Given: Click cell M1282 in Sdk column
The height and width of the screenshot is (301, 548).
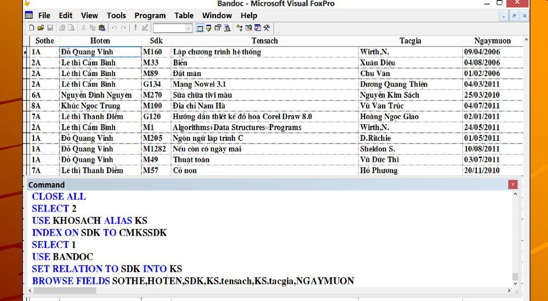Looking at the screenshot, I should [x=156, y=149].
